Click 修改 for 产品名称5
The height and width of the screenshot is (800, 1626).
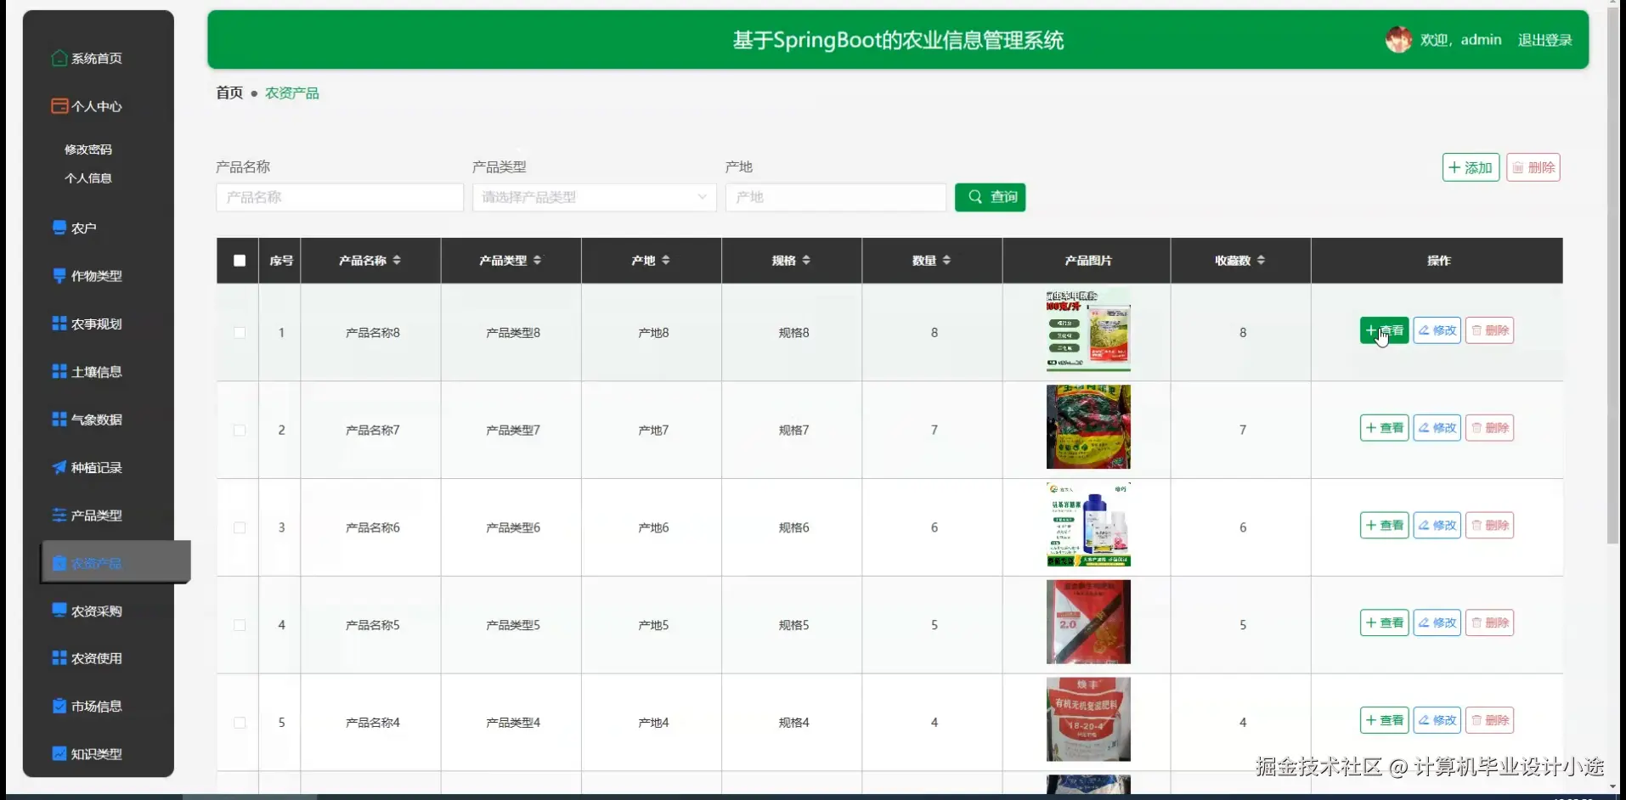tap(1437, 623)
